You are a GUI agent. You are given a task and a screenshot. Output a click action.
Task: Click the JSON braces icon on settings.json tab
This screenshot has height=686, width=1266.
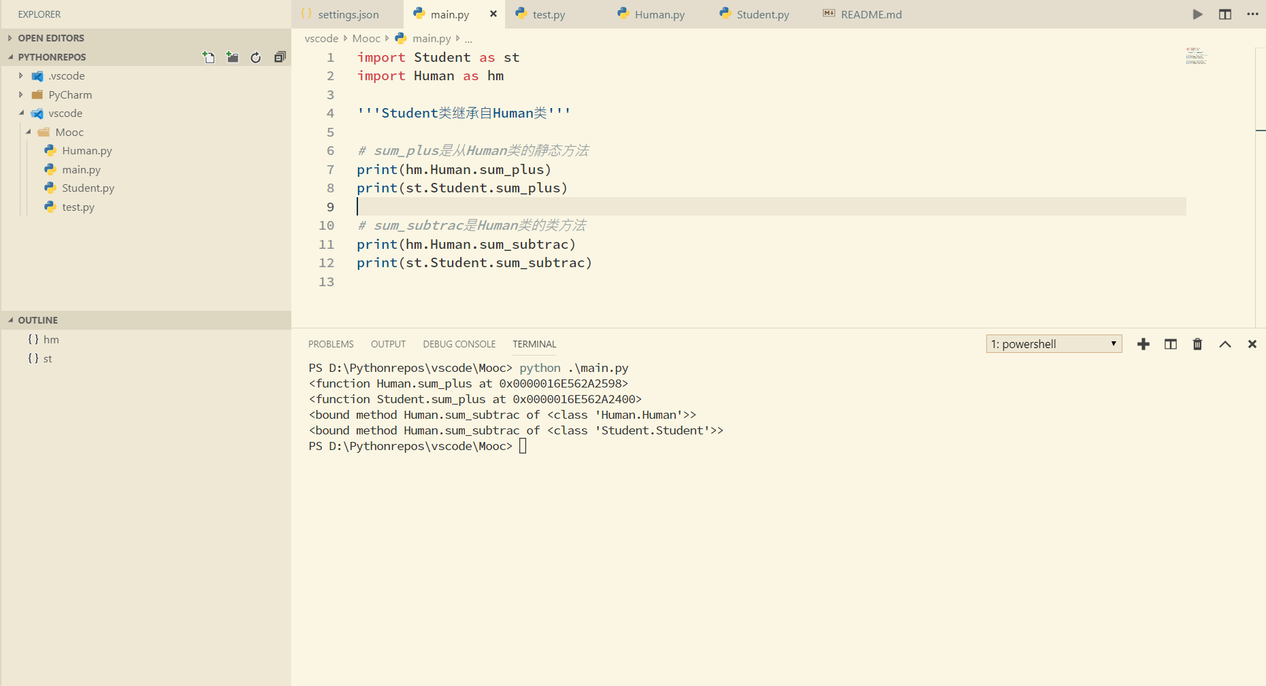pos(306,14)
